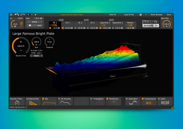Select the Master tab
183x129 pixels.
pyautogui.click(x=130, y=25)
